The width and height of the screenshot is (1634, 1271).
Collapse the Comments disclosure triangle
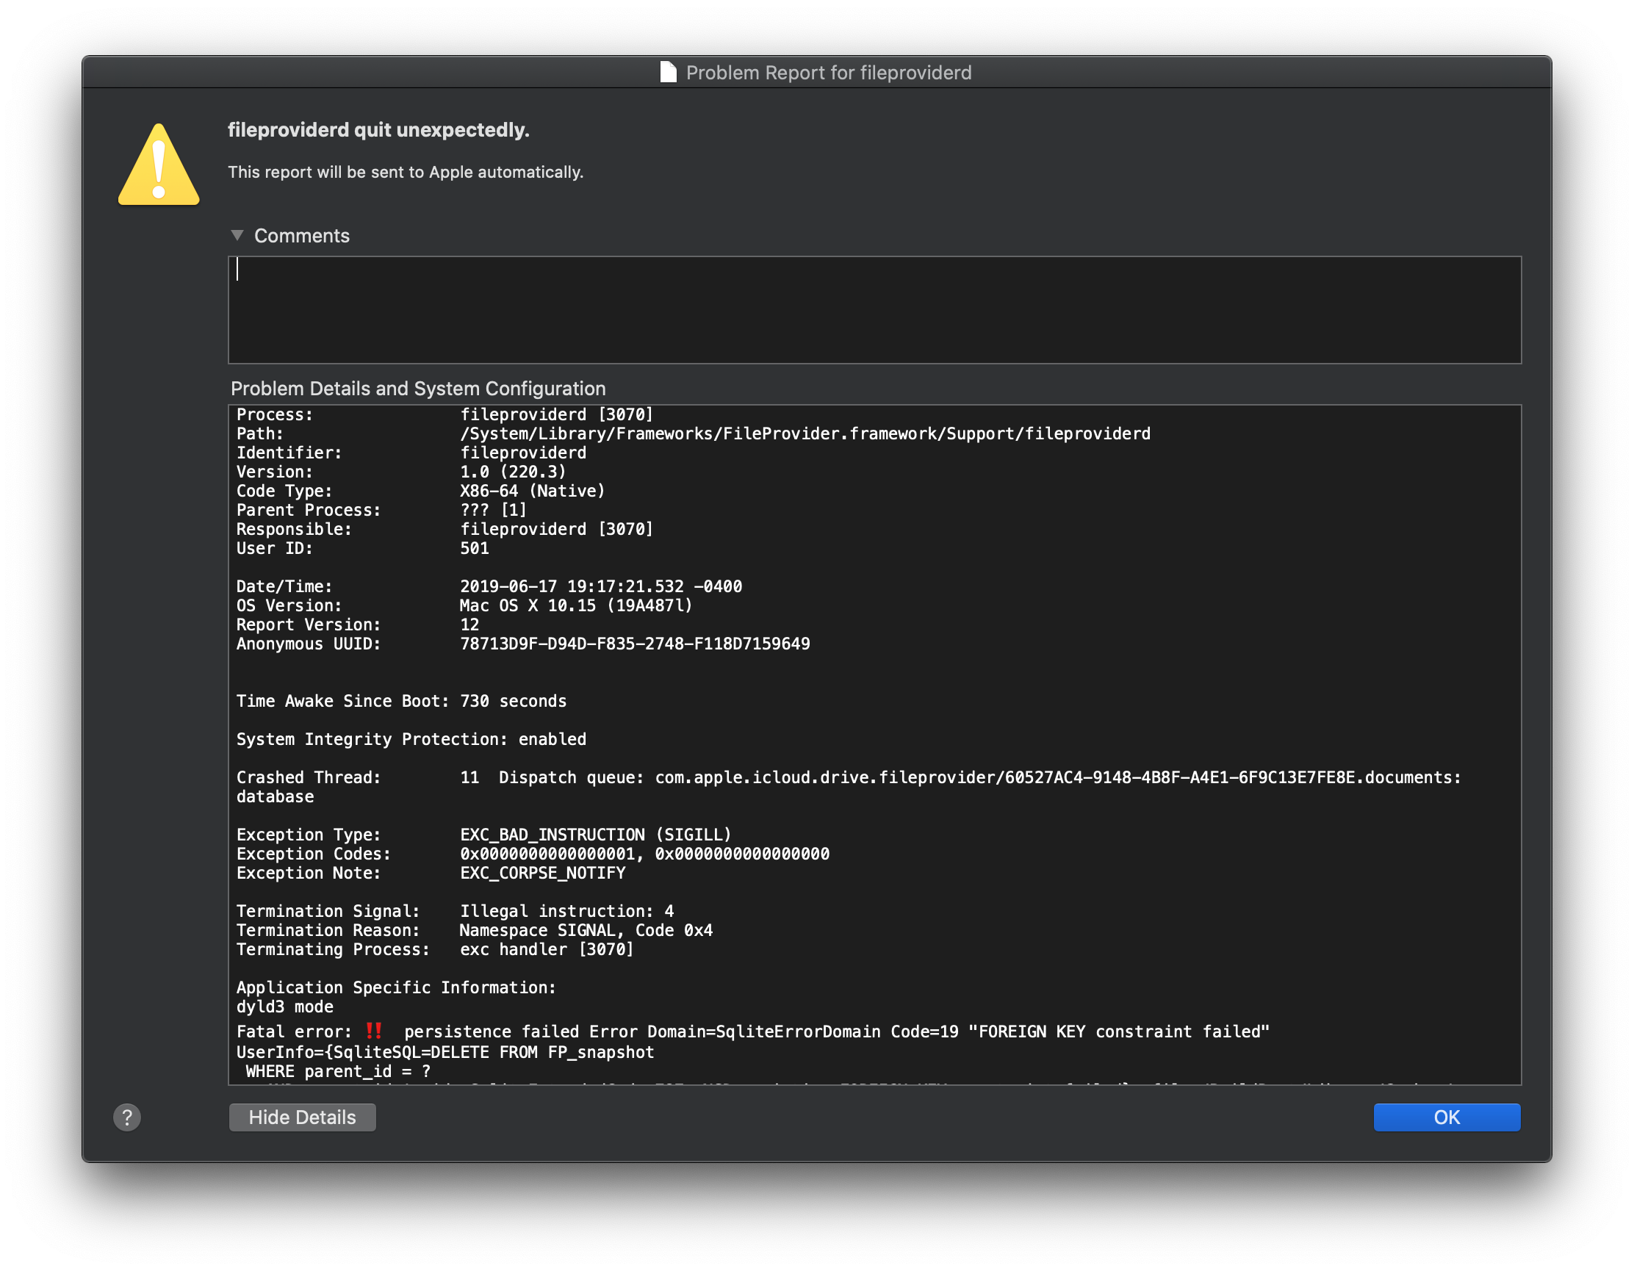click(237, 236)
